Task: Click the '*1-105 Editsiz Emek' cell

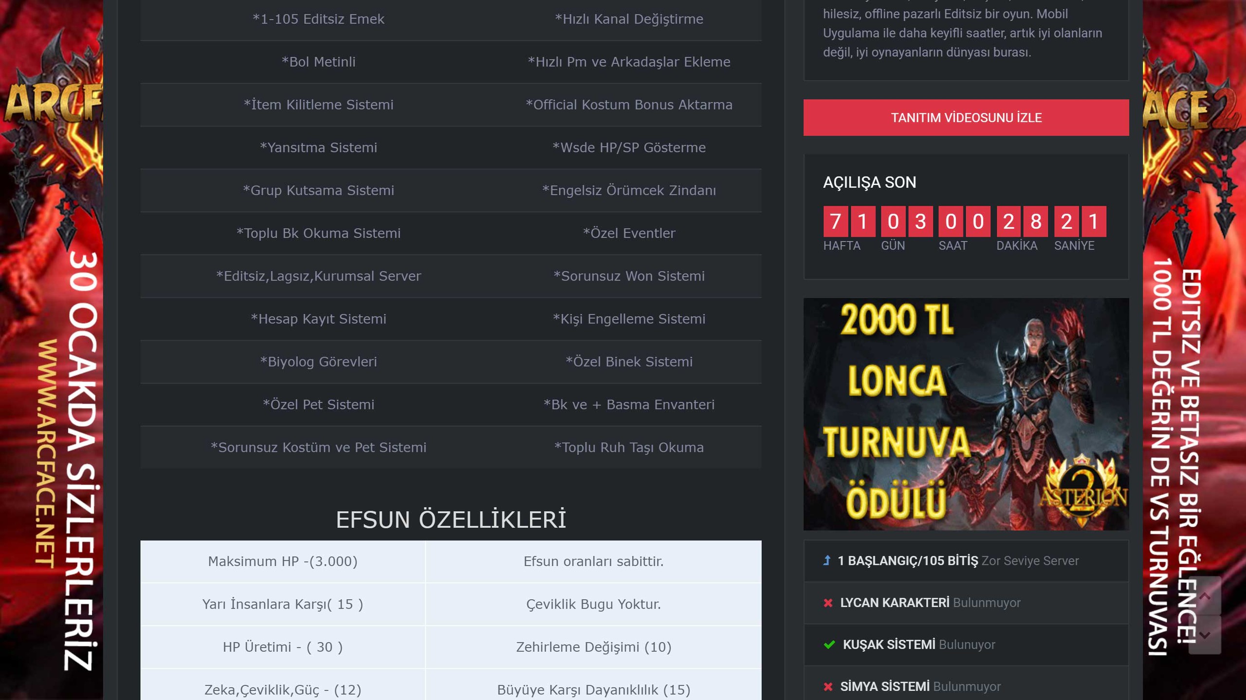Action: pyautogui.click(x=318, y=19)
